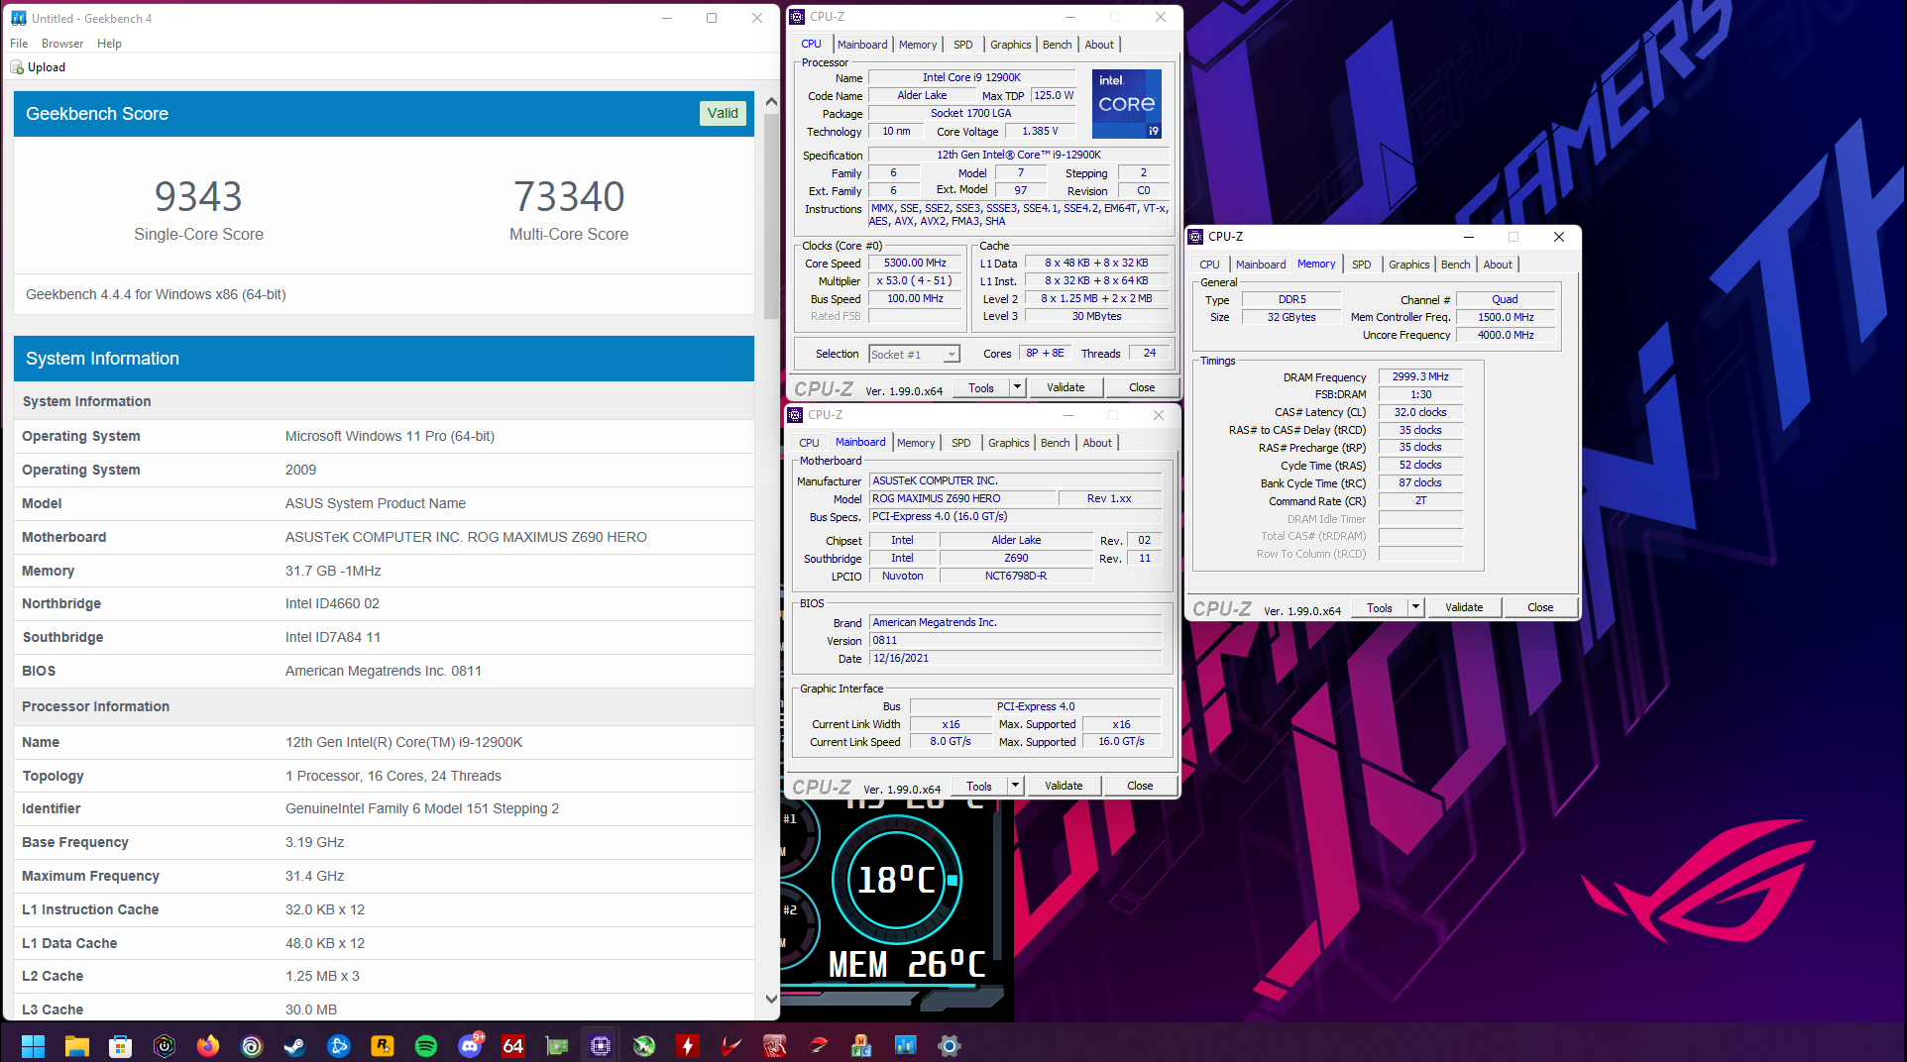Screen dimensions: 1907x1062
Task: Open the red lightning bolt taskbar app
Action: click(688, 1045)
